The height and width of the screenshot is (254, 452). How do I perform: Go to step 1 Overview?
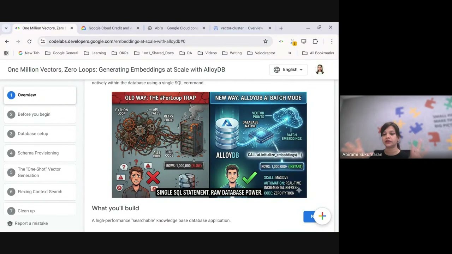(40, 95)
